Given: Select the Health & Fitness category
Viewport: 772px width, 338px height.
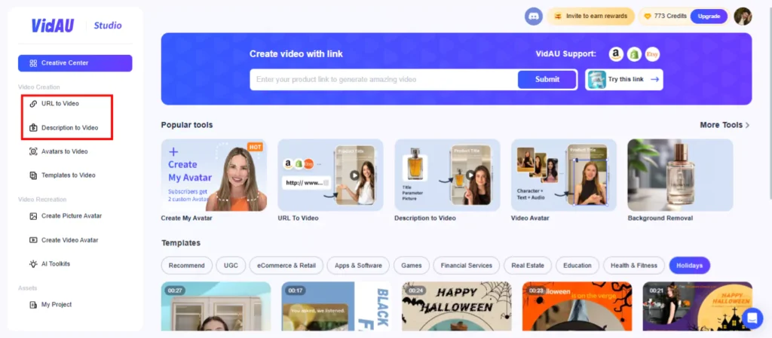Looking at the screenshot, I should coord(633,265).
